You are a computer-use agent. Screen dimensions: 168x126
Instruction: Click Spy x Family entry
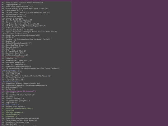pyautogui.click(x=10, y=93)
